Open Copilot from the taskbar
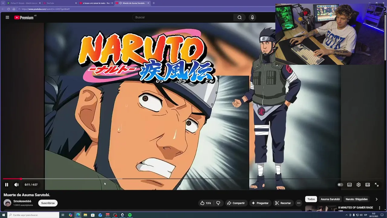387x218 pixels. 70,215
